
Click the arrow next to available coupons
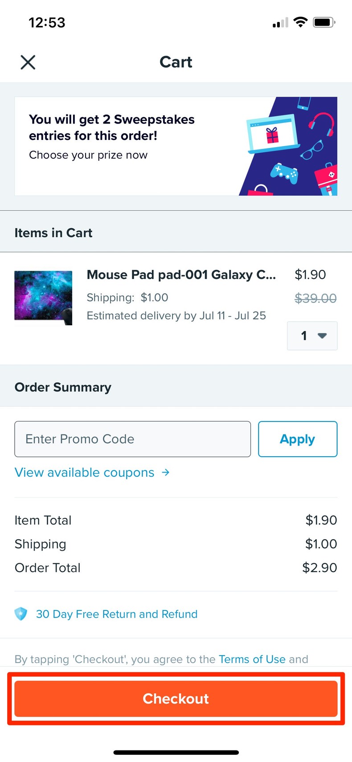165,472
